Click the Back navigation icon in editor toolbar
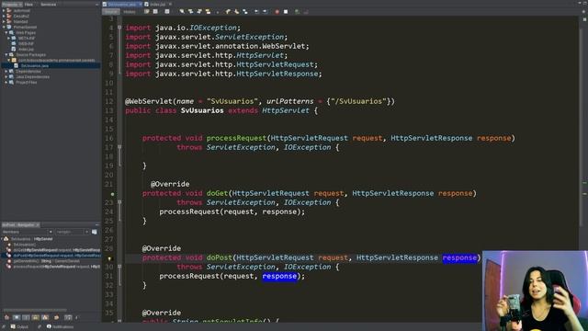Image resolution: width=588 pixels, height=331 pixels. 155,12
